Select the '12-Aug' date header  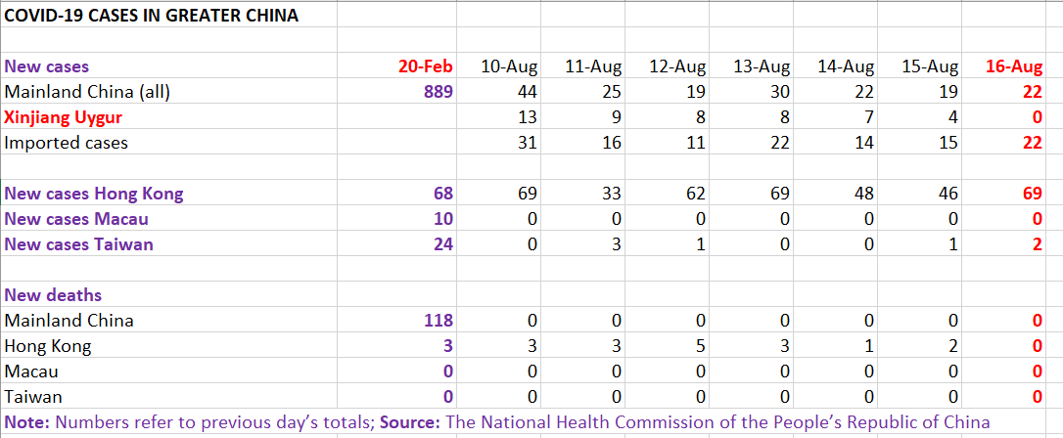677,66
